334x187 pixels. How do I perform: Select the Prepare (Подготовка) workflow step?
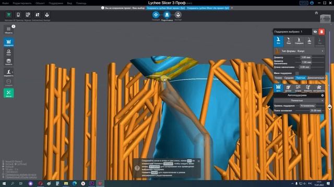167,15
